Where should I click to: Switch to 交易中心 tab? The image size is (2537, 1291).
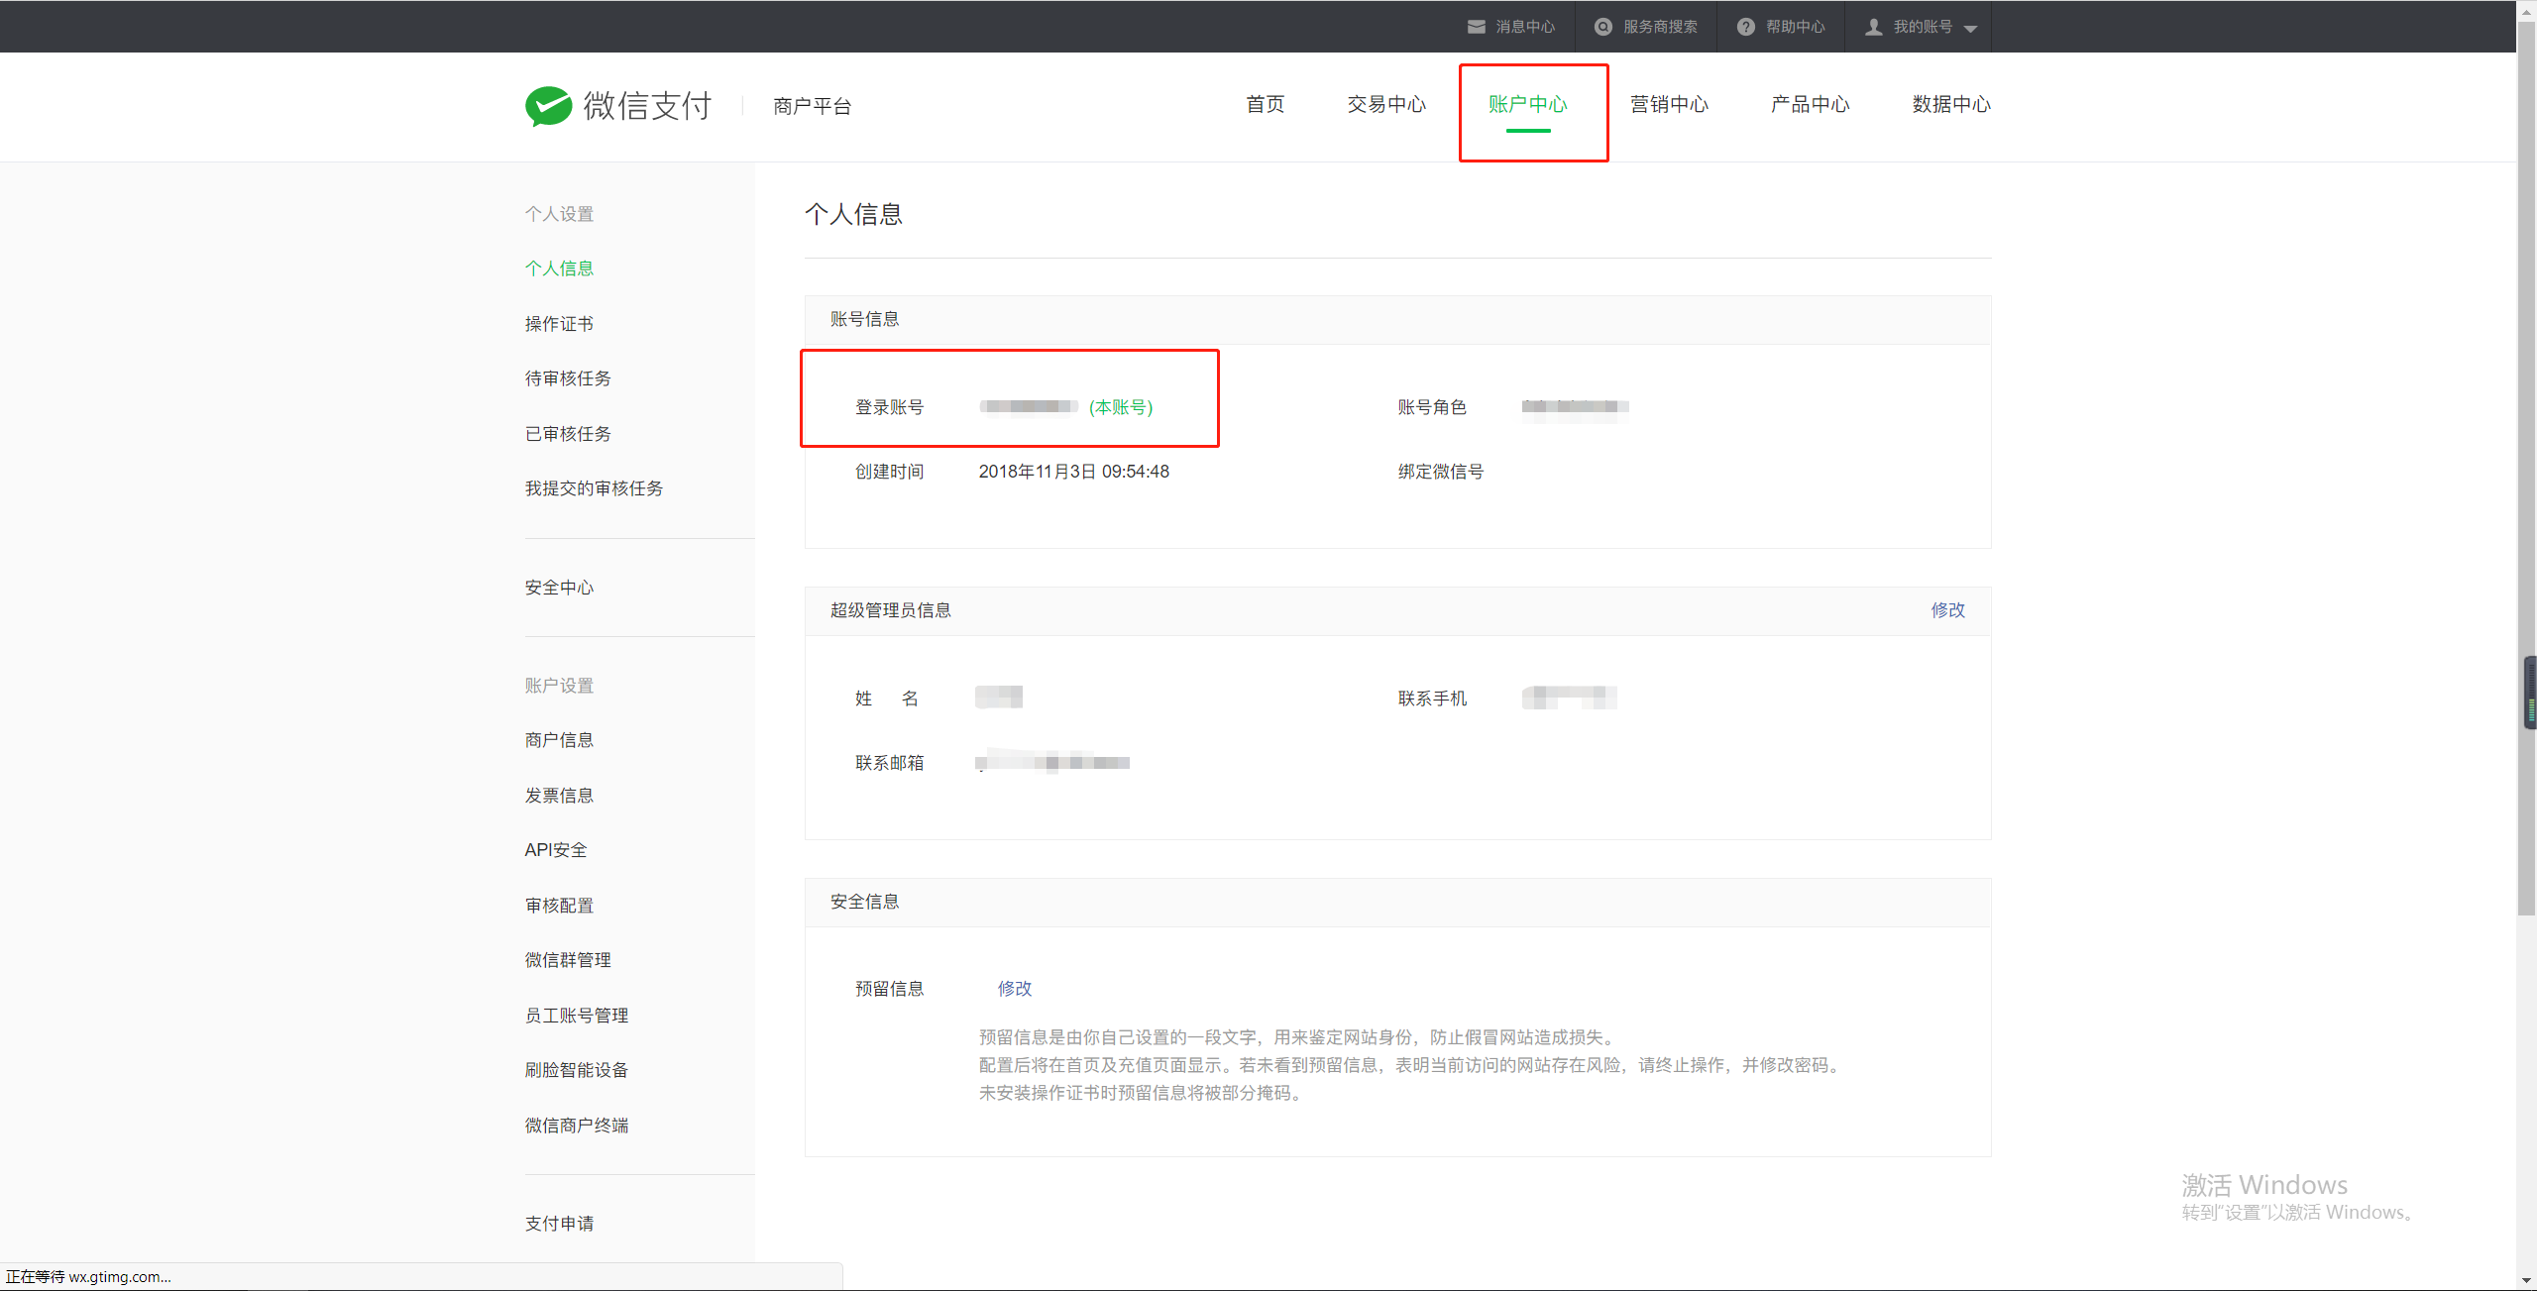[x=1386, y=104]
